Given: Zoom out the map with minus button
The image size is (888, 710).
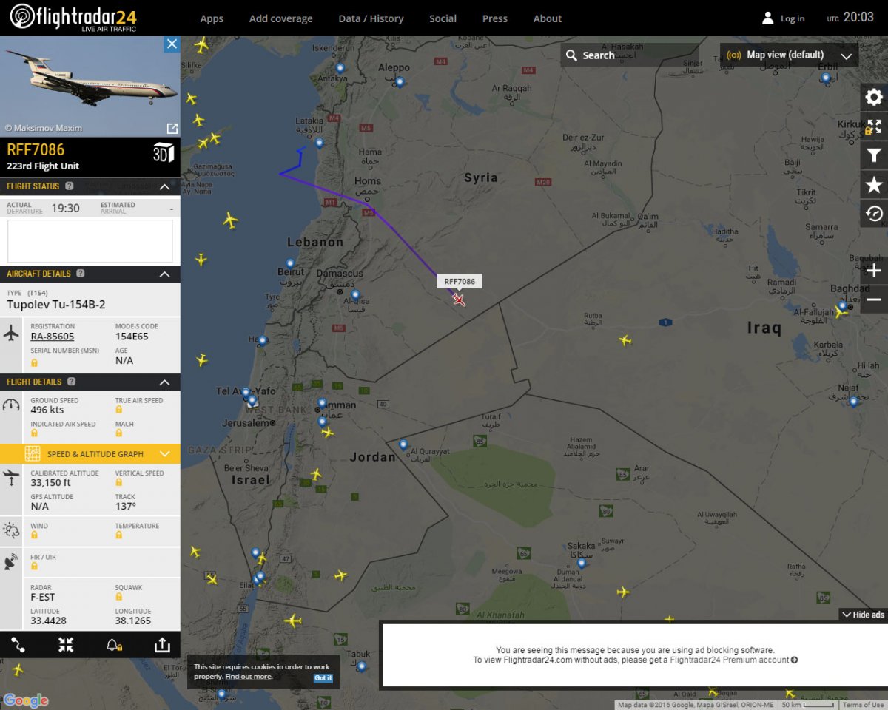Looking at the screenshot, I should pyautogui.click(x=874, y=300).
